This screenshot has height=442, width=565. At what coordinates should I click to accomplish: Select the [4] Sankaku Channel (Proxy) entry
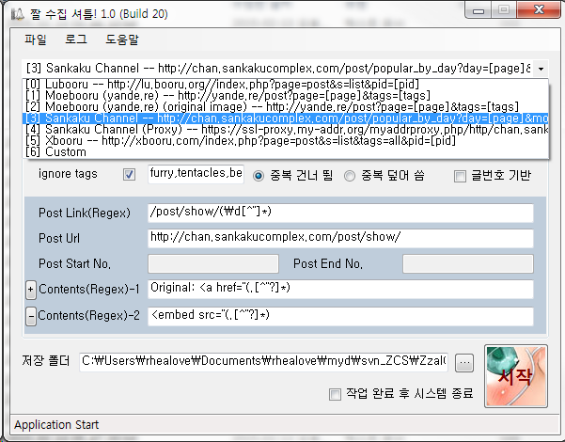tap(285, 130)
